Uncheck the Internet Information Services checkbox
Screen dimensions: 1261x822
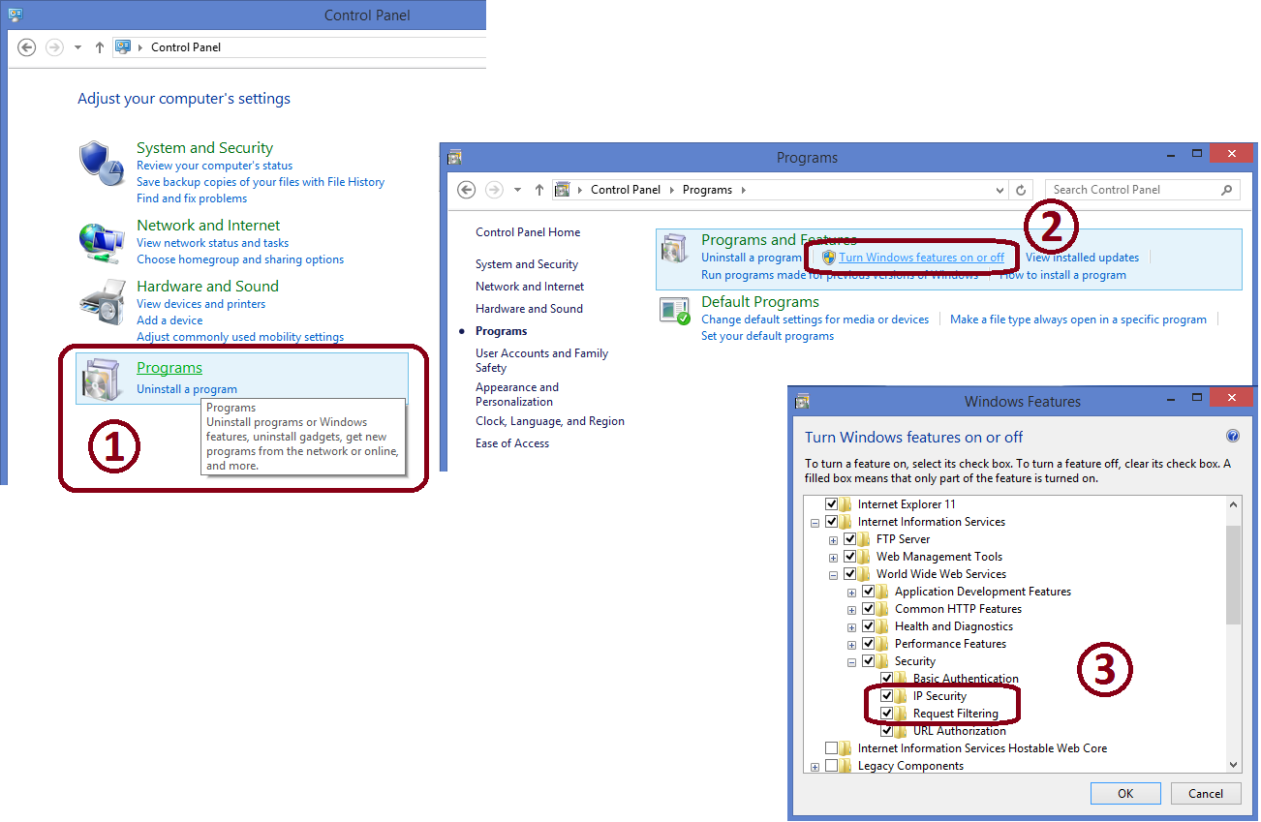click(x=831, y=522)
